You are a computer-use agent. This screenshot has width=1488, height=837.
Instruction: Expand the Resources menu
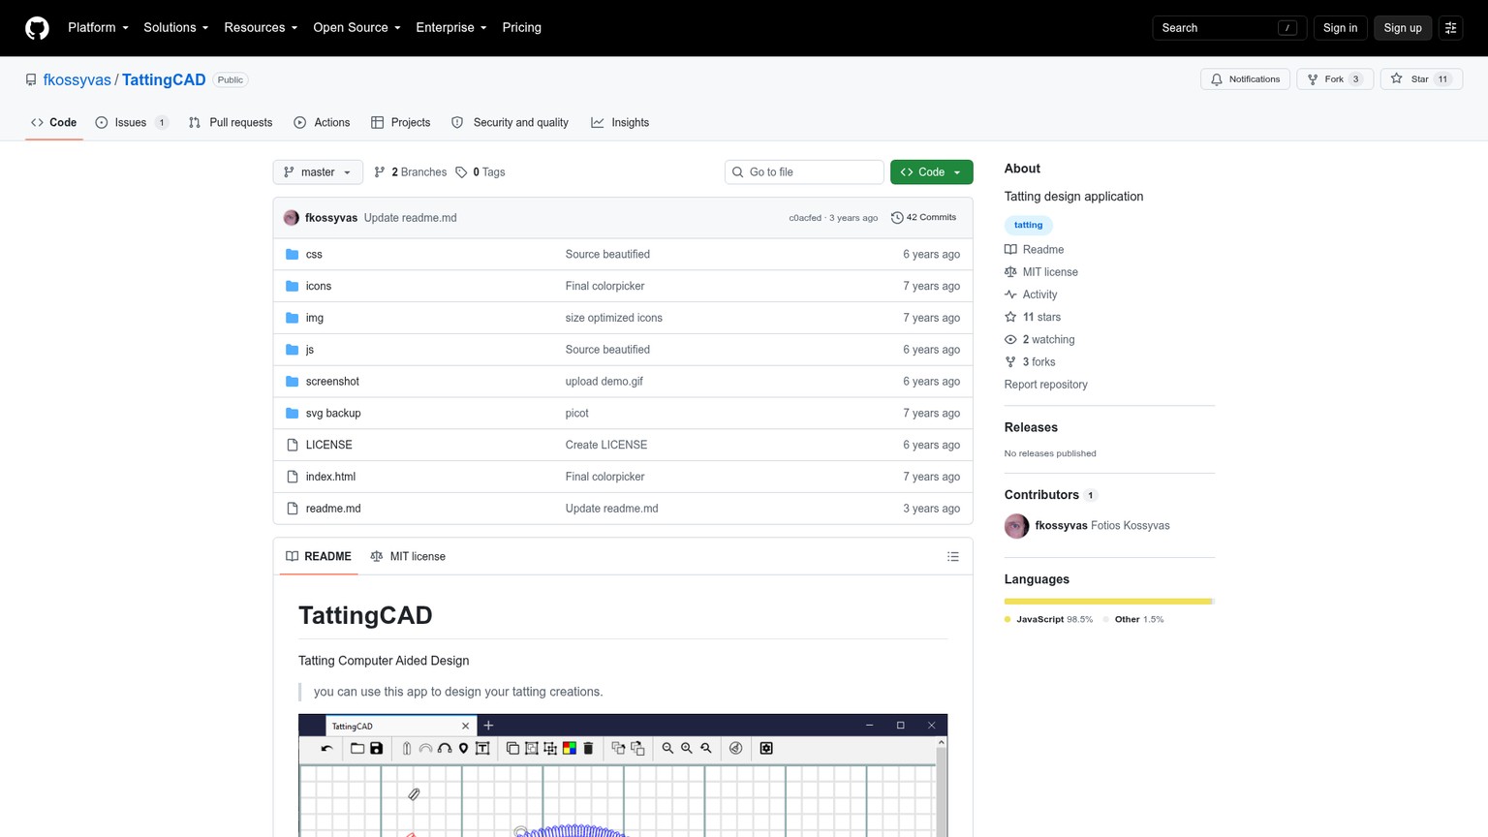(261, 28)
